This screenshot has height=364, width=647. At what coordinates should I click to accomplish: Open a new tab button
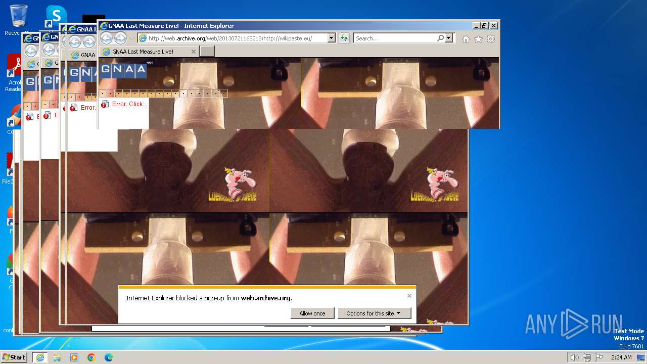click(x=207, y=51)
